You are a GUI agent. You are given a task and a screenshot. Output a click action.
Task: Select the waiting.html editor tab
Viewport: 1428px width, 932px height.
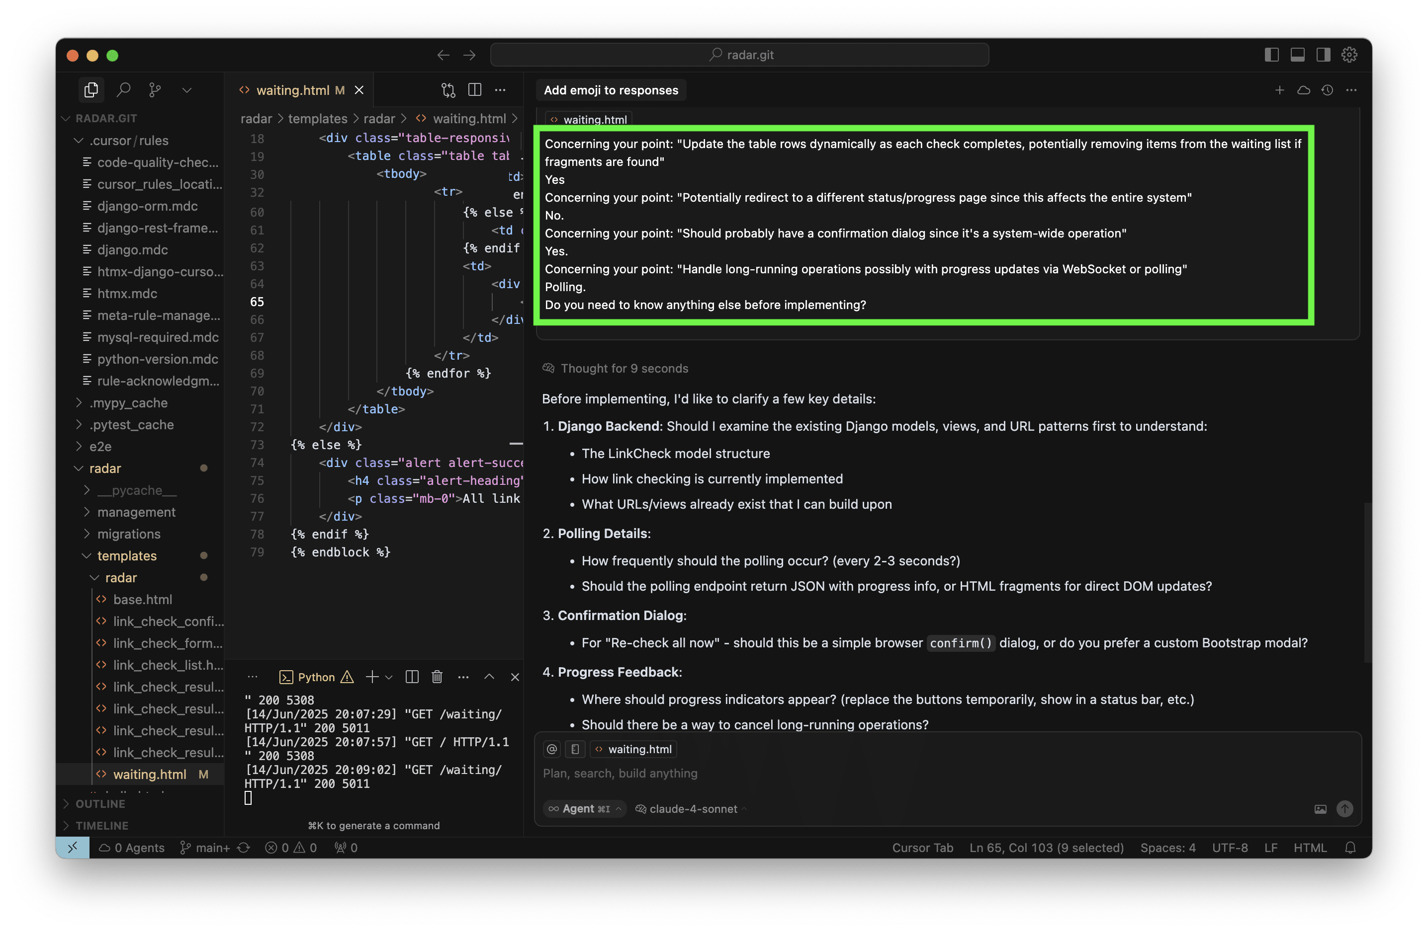(x=292, y=90)
